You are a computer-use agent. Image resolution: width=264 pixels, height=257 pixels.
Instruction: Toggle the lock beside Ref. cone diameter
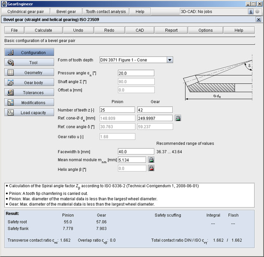pyautogui.click(x=178, y=118)
